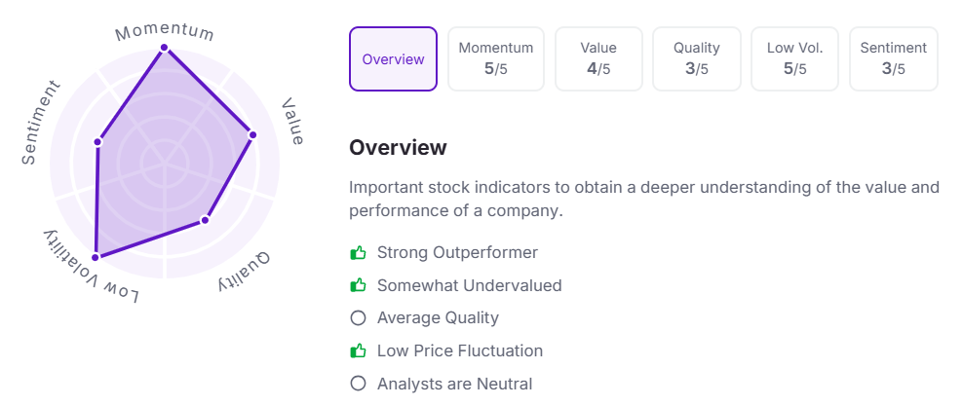Select the Overview tab
963x406 pixels.
pyautogui.click(x=393, y=59)
